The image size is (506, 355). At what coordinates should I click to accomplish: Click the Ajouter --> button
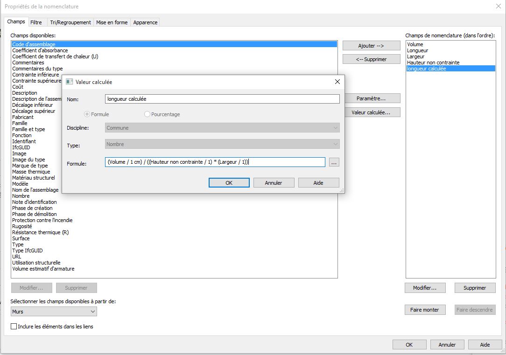click(371, 46)
